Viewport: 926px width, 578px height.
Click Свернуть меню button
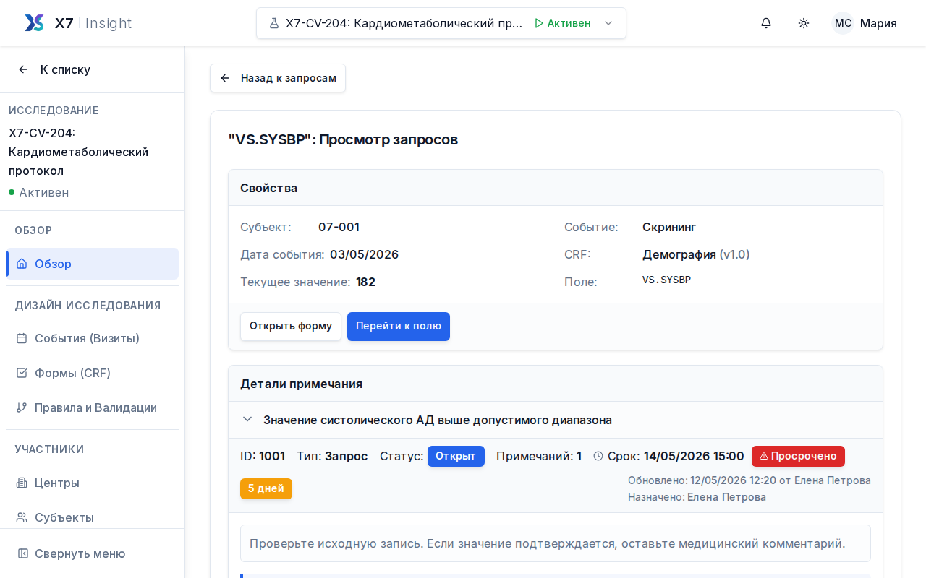point(93,553)
